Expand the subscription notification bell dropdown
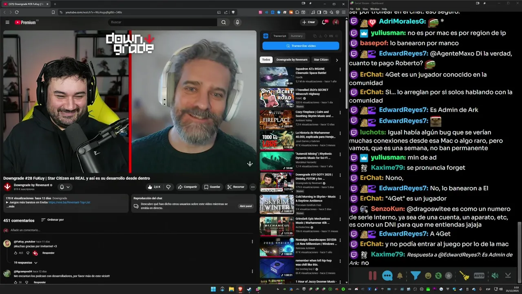Screen dimensions: 522x294 pyautogui.click(x=65, y=187)
